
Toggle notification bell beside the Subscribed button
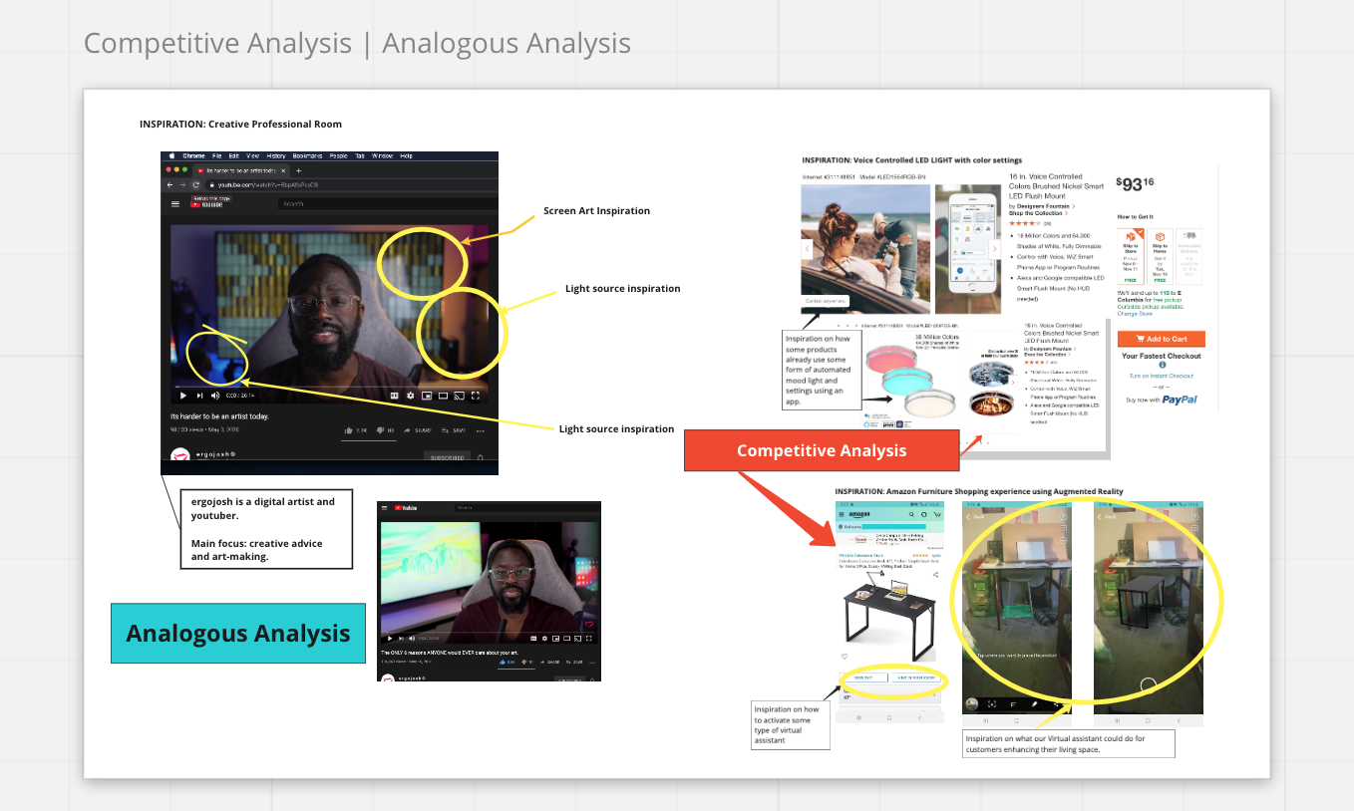coord(481,458)
